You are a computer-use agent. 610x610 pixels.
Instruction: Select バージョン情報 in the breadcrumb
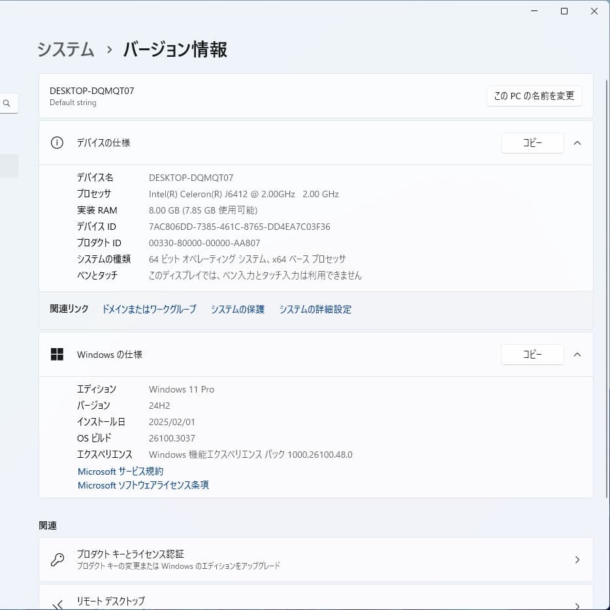(x=173, y=50)
